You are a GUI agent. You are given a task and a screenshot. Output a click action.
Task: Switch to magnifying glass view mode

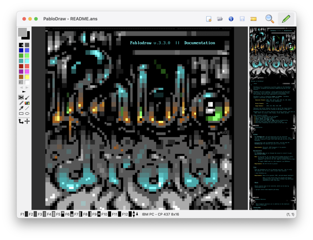(x=269, y=19)
